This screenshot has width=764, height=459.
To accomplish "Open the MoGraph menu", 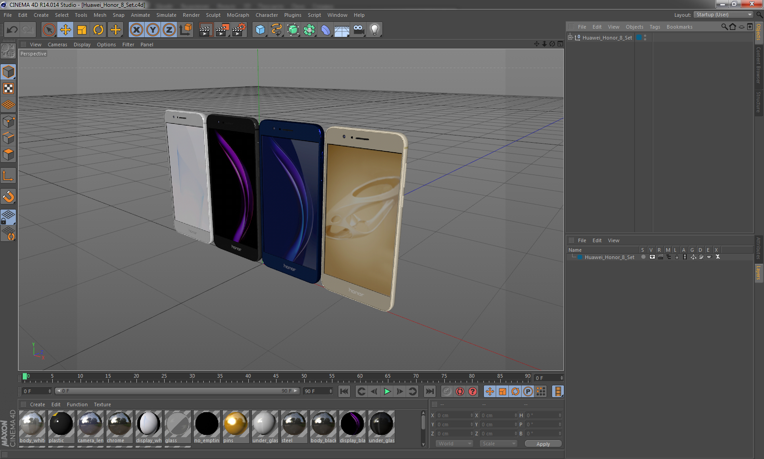I will pyautogui.click(x=238, y=15).
